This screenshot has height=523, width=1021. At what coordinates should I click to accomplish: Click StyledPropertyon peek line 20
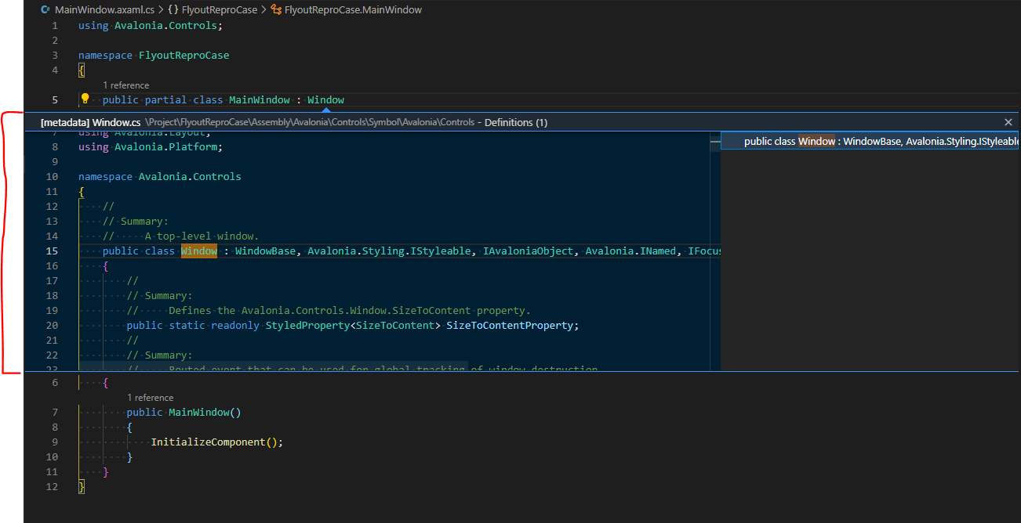point(307,325)
